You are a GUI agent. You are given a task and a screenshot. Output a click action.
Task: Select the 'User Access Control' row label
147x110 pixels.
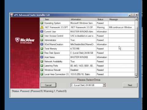coord(54,36)
